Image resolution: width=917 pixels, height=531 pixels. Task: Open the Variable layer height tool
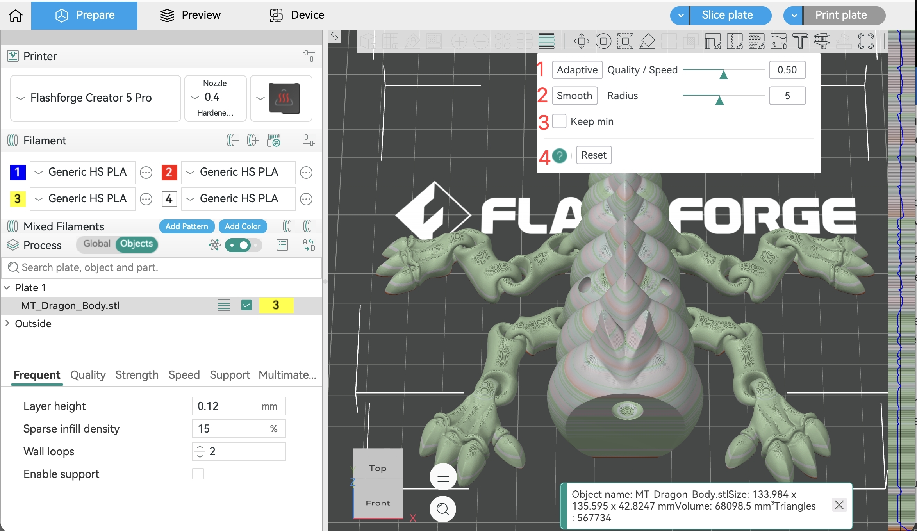tap(546, 41)
